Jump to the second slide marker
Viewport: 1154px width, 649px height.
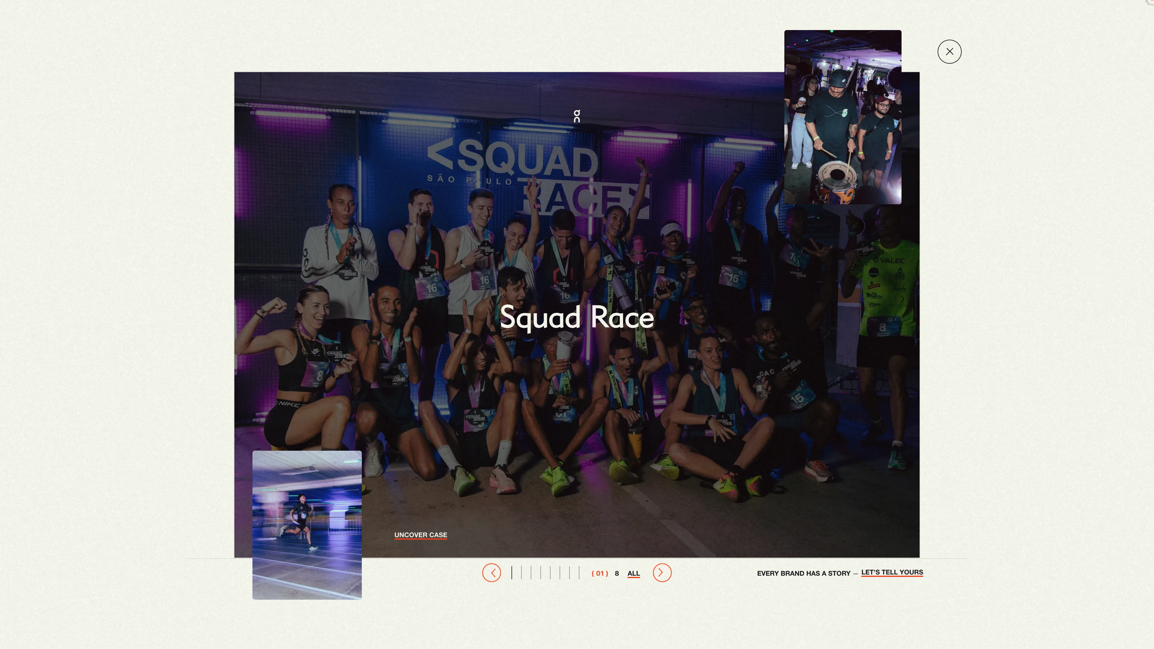click(521, 573)
